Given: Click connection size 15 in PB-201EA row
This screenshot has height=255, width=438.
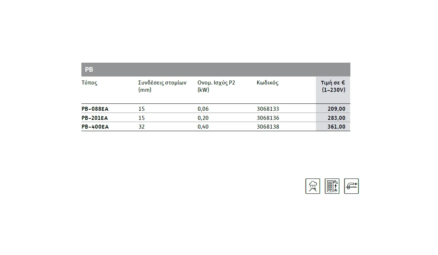Looking at the screenshot, I should point(142,118).
